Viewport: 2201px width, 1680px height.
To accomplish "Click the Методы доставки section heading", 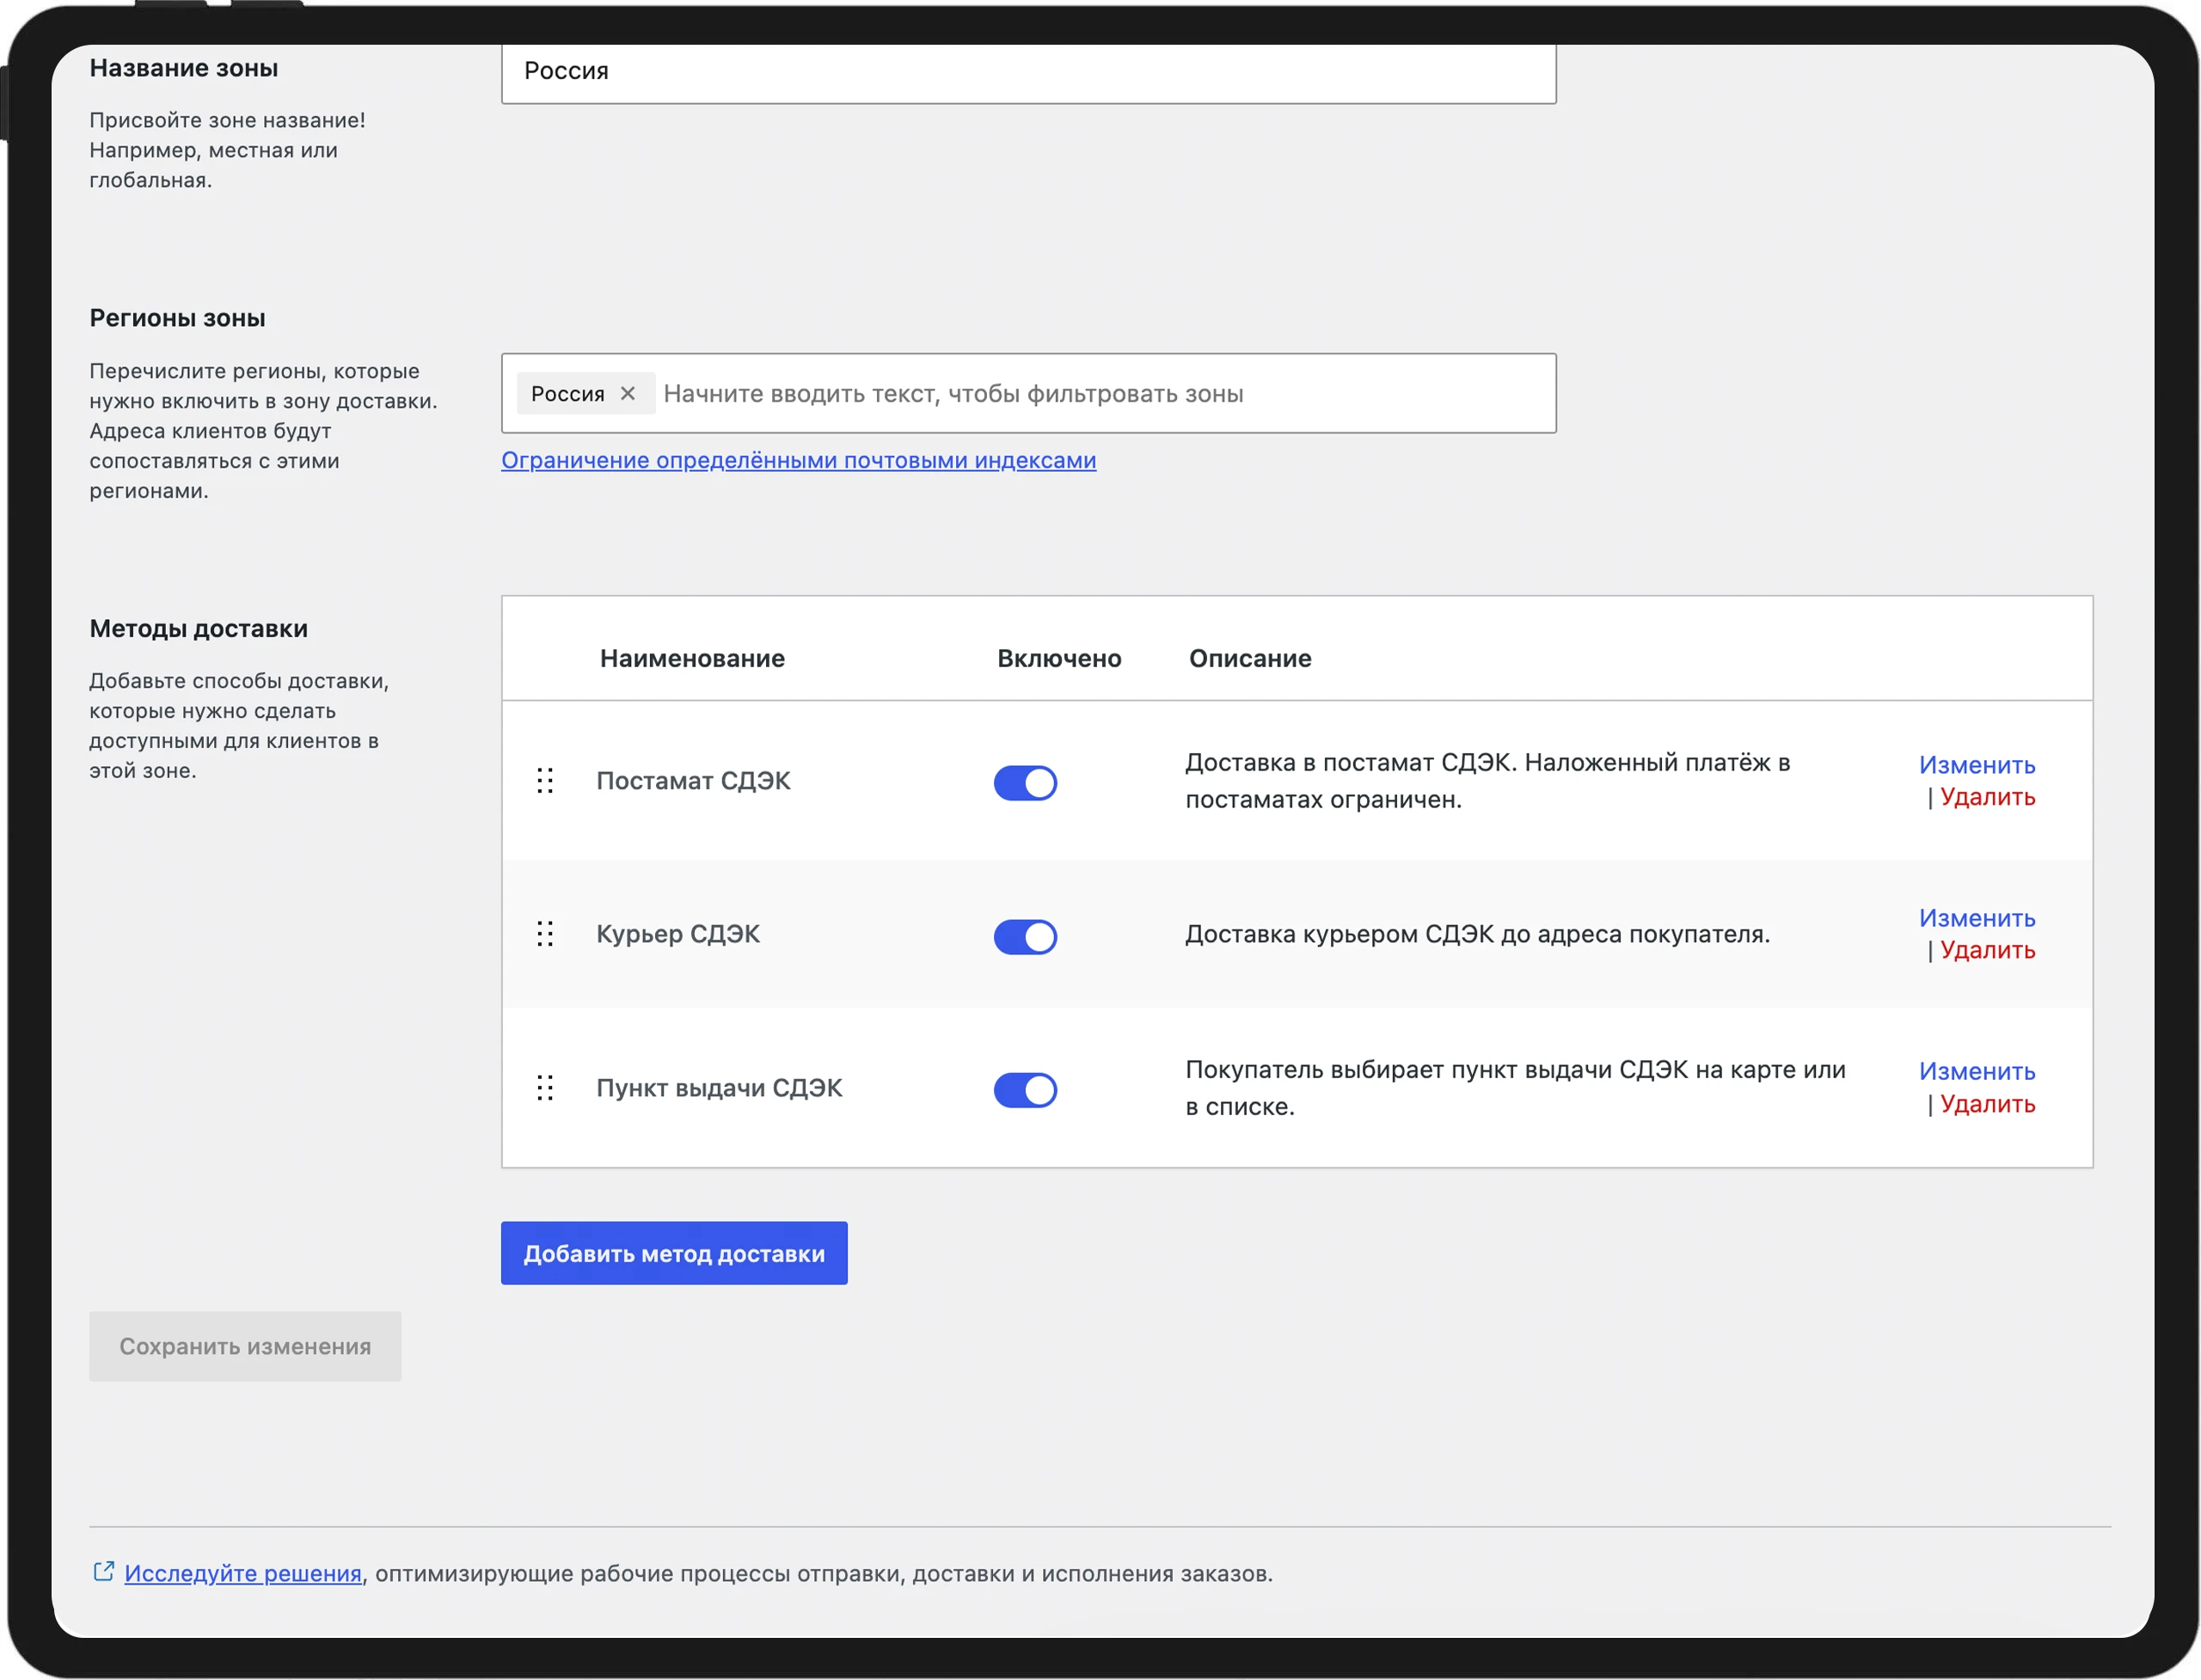I will tap(198, 628).
